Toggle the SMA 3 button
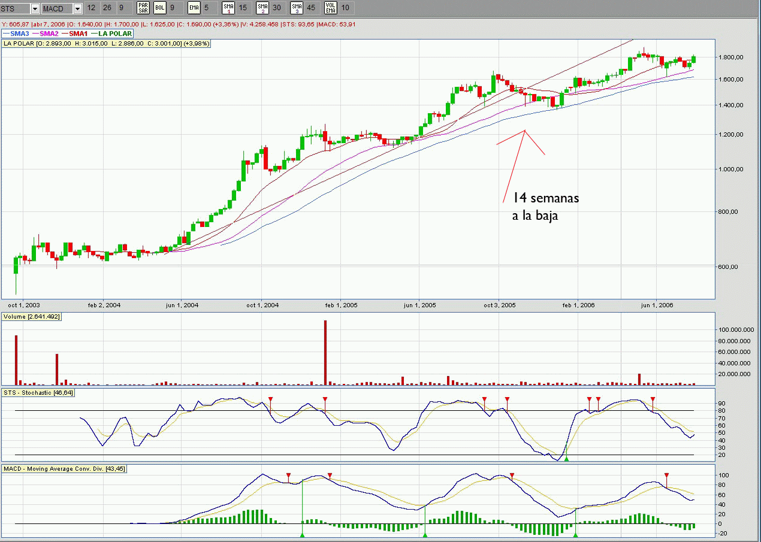 point(295,8)
